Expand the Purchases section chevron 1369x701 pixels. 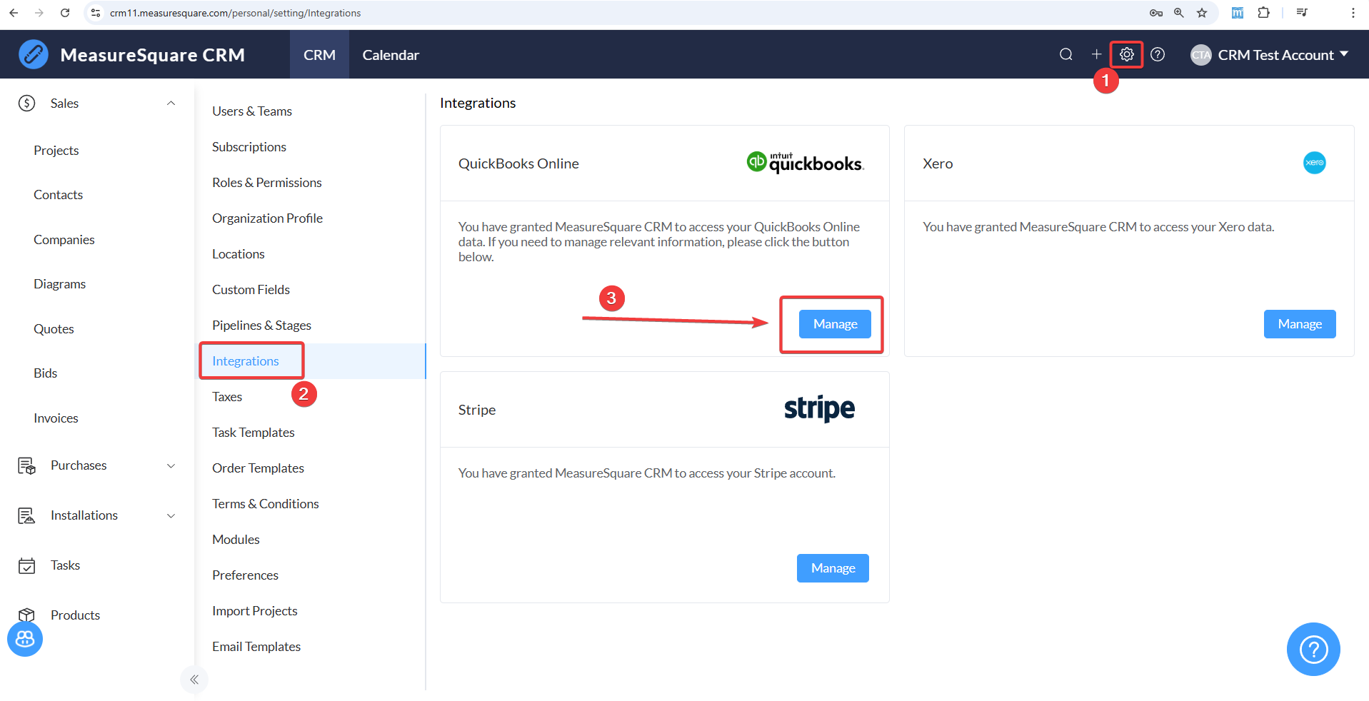(x=171, y=466)
